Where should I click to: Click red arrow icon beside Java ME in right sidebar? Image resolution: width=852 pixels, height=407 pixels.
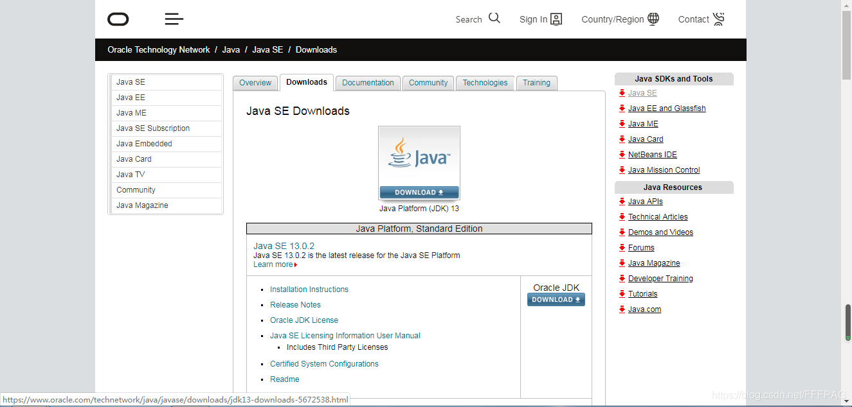[x=622, y=124]
